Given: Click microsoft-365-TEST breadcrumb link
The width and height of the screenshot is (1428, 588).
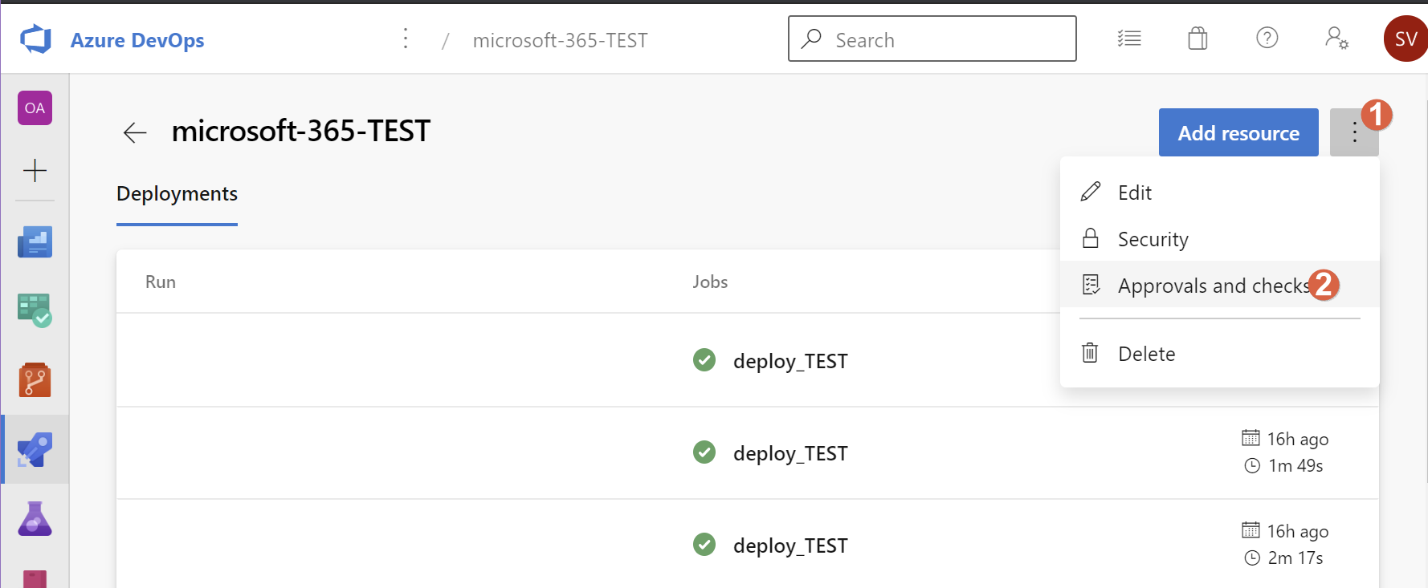Looking at the screenshot, I should [x=560, y=40].
